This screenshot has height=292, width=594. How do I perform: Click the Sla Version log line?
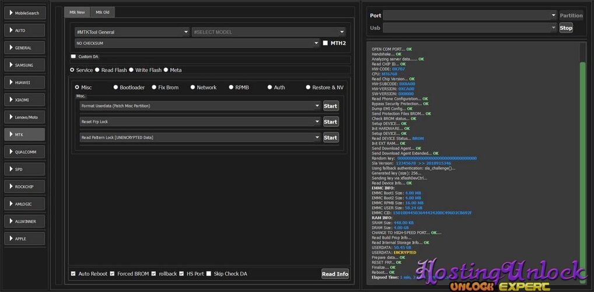(x=411, y=163)
